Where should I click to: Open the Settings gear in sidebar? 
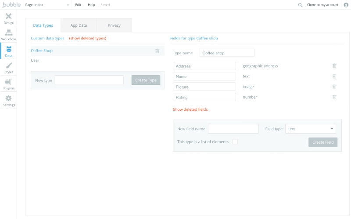tap(9, 101)
